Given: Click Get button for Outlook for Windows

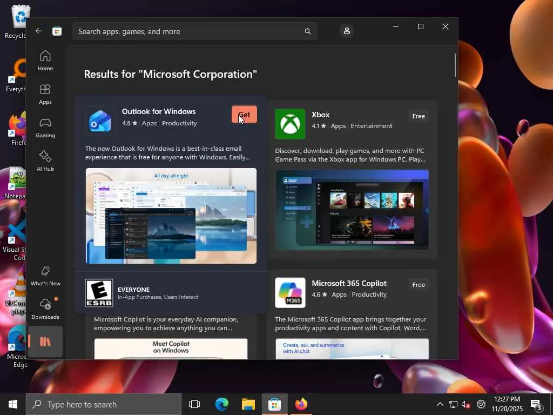Looking at the screenshot, I should (244, 115).
